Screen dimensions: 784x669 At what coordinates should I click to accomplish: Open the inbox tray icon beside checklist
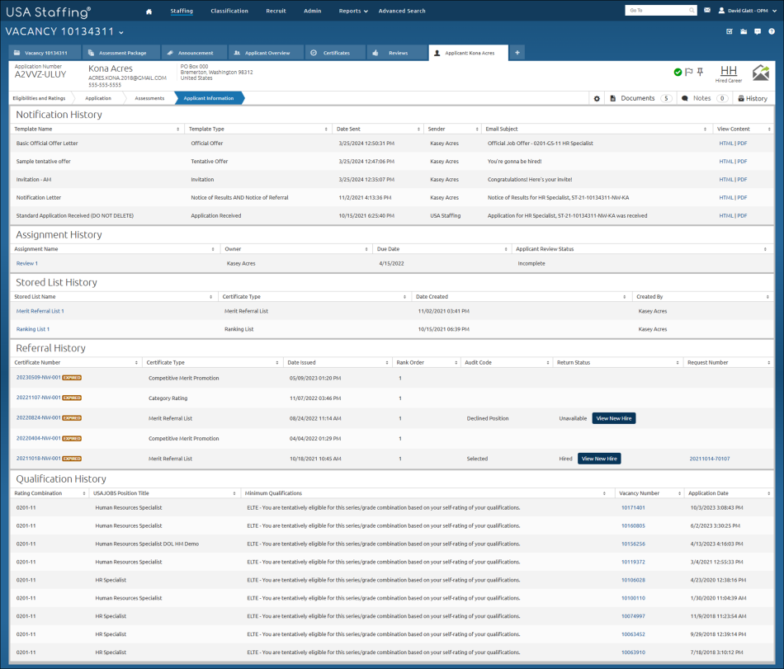744,31
